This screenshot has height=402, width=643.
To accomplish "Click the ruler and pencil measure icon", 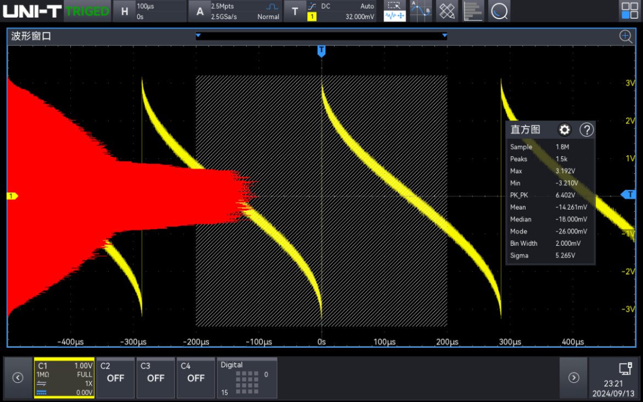I will coord(447,11).
